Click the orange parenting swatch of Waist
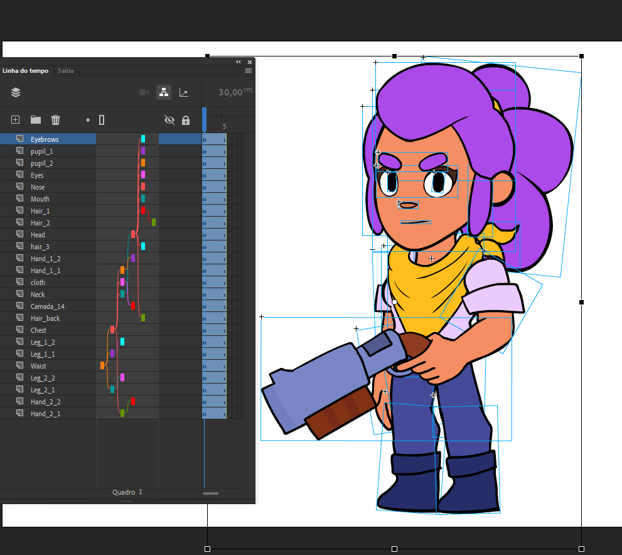Image resolution: width=622 pixels, height=555 pixels. (x=102, y=365)
